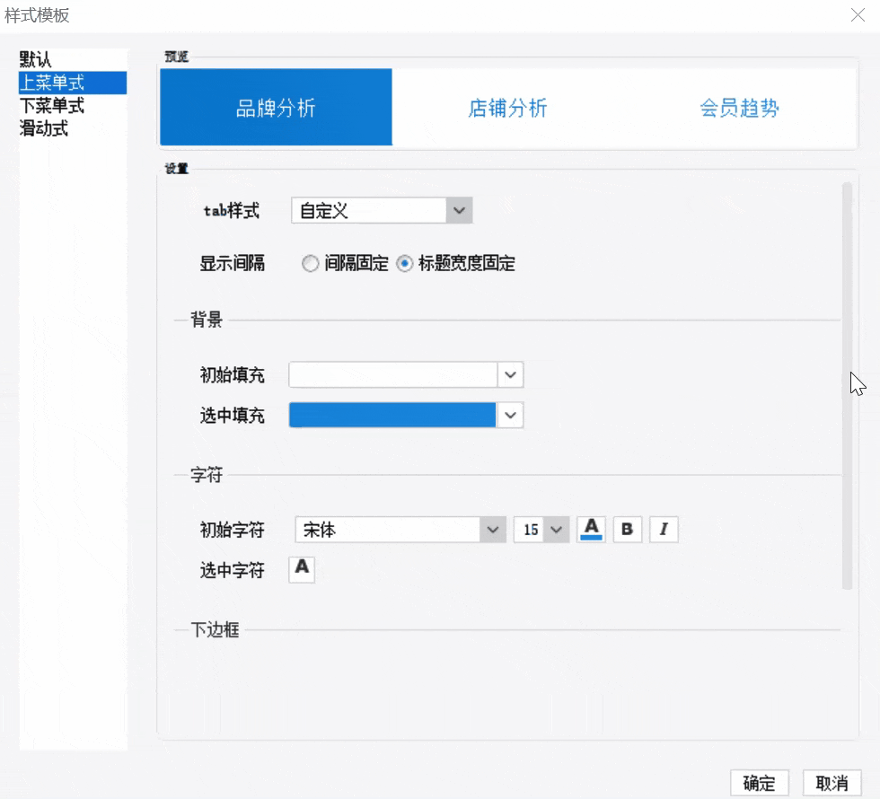This screenshot has width=880, height=799.
Task: Click white 初始填充 color swatch
Action: tap(393, 375)
